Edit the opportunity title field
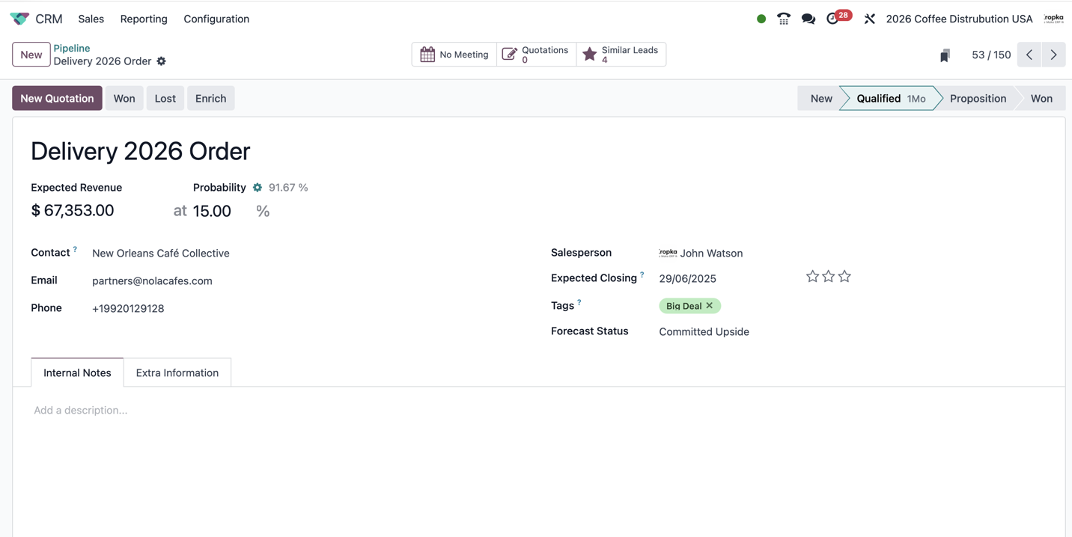The height and width of the screenshot is (537, 1072). click(x=141, y=151)
